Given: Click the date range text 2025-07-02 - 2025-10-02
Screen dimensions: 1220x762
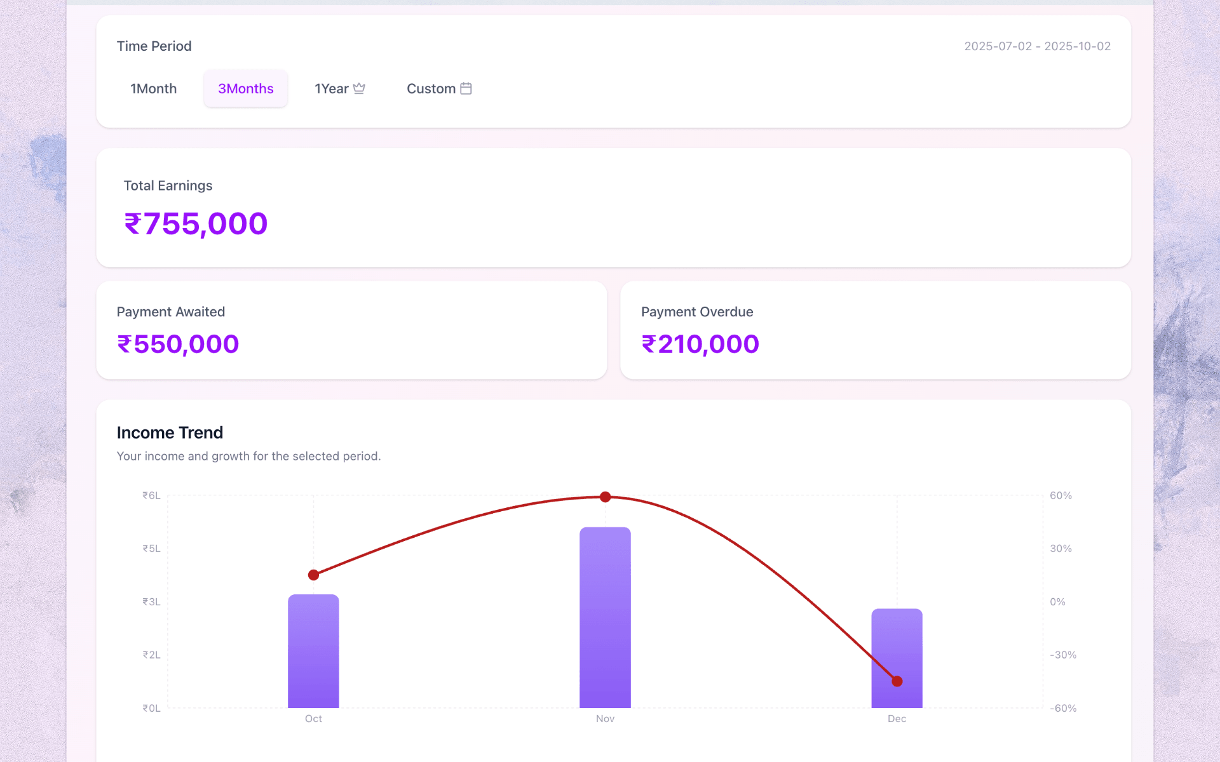Looking at the screenshot, I should [1037, 46].
